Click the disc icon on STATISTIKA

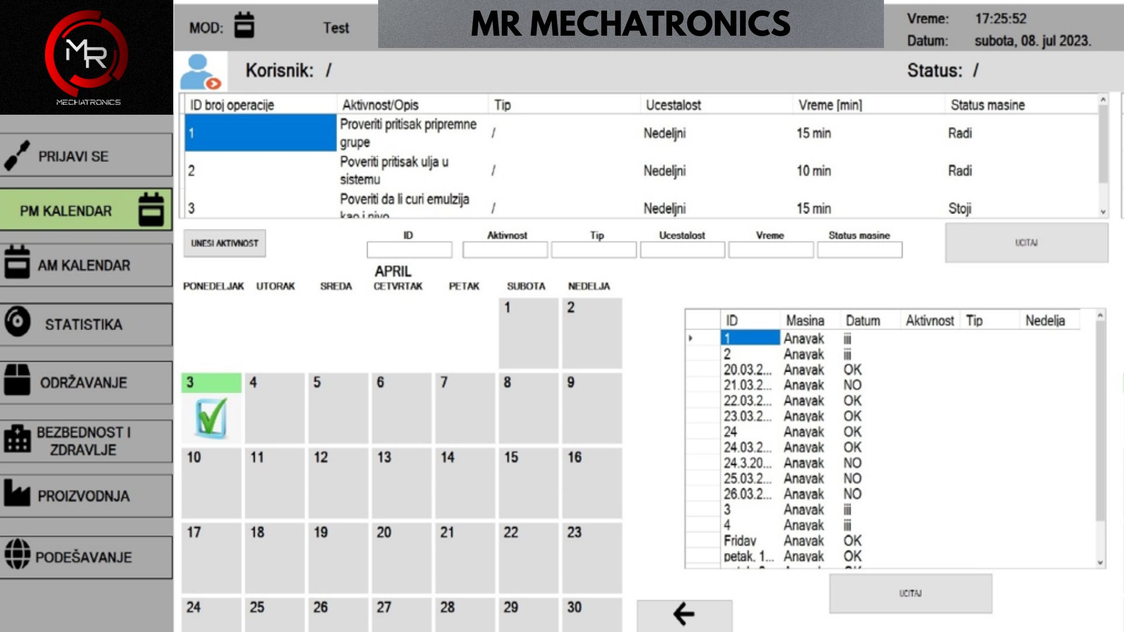coord(18,321)
